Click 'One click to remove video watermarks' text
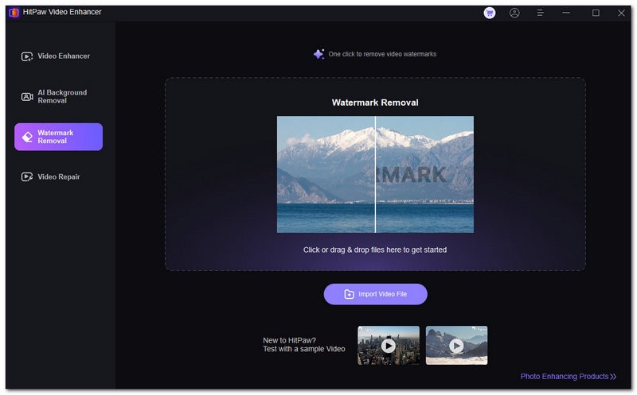This screenshot has height=395, width=637. click(x=382, y=54)
